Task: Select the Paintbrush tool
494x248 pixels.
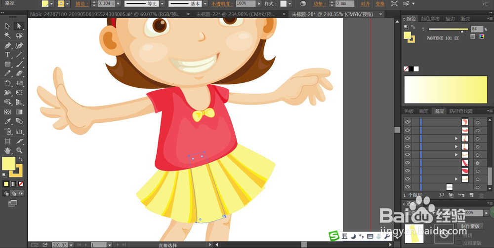Action: [x=19, y=64]
